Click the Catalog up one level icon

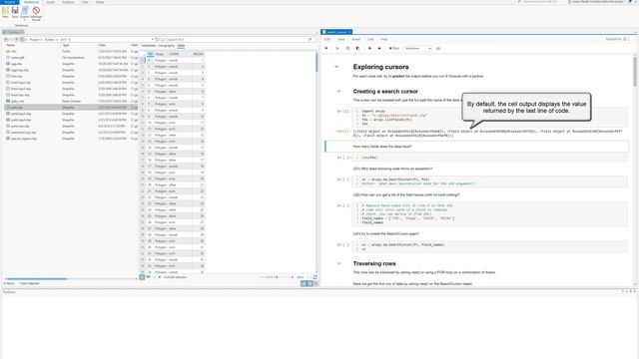[17, 40]
